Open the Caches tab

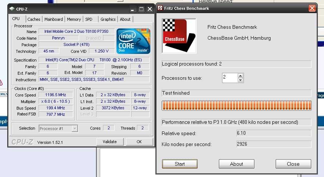tap(34, 19)
